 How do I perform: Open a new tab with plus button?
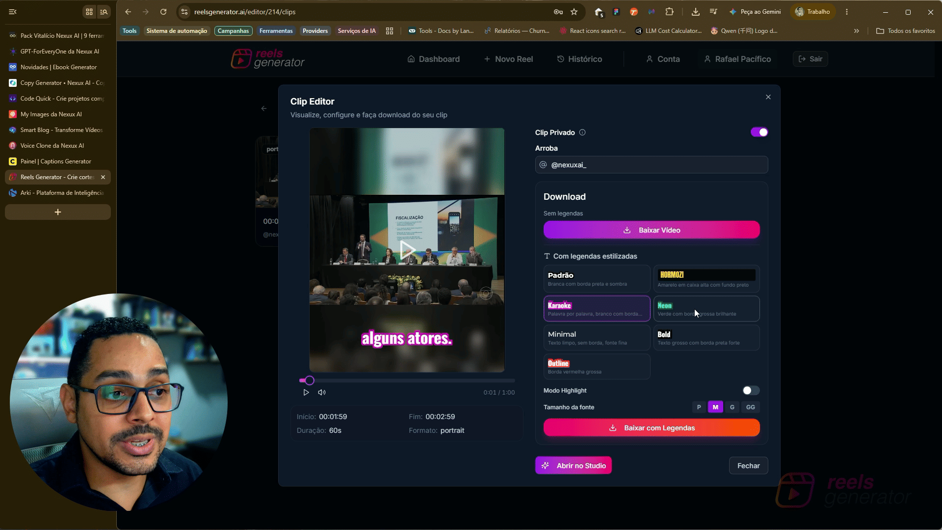[x=58, y=212]
